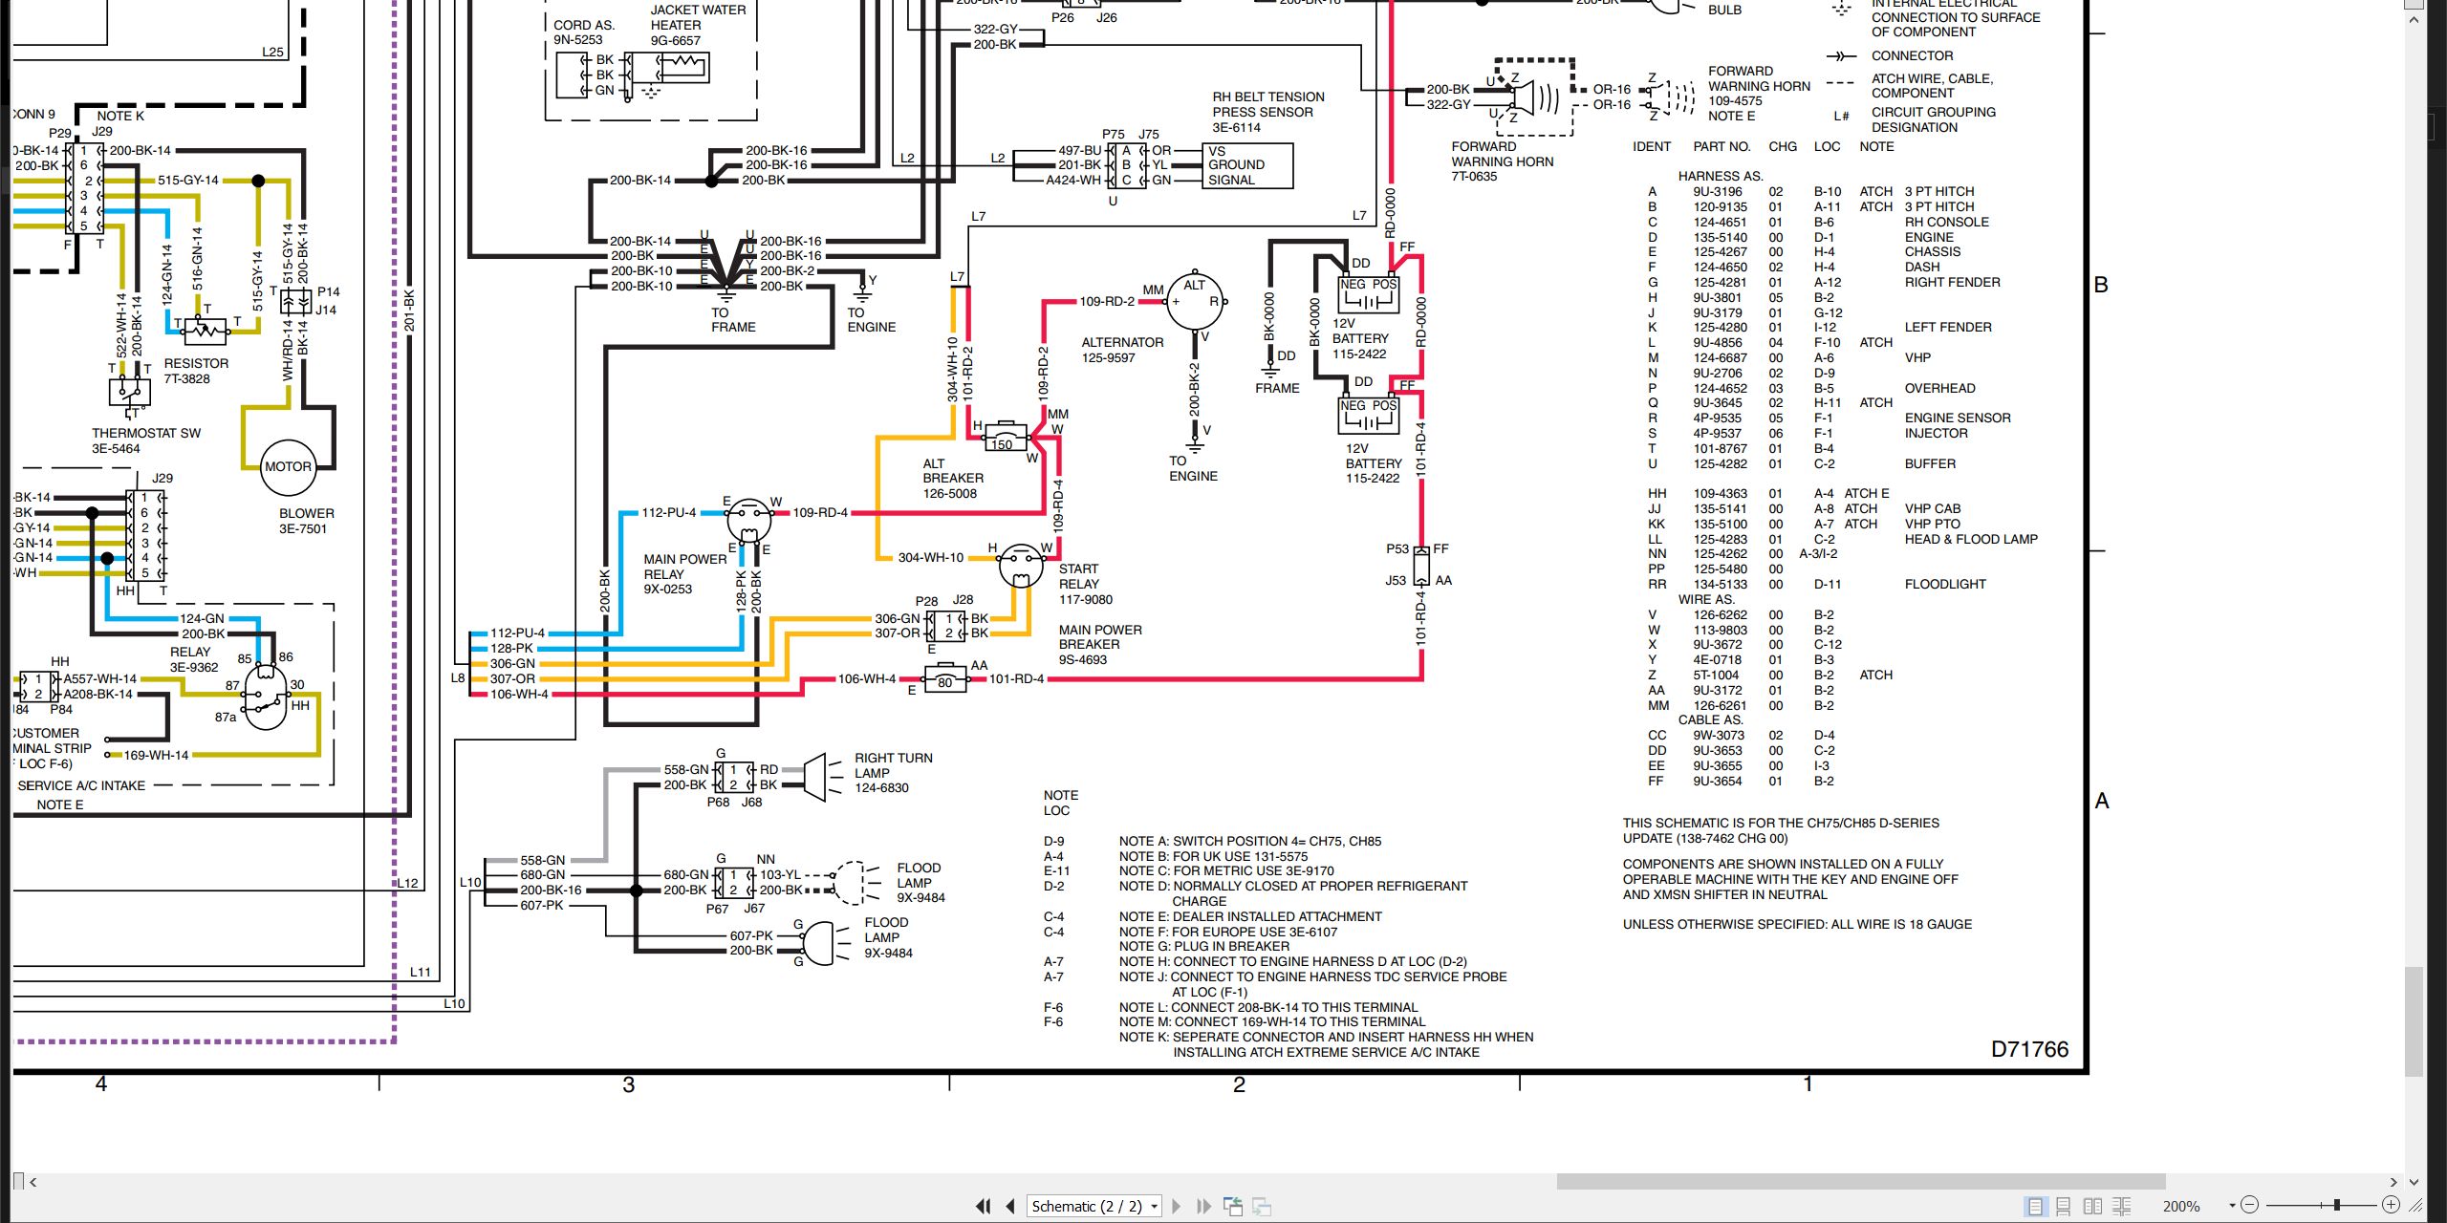Jump to the last page
The height and width of the screenshot is (1223, 2447).
click(x=1203, y=1207)
